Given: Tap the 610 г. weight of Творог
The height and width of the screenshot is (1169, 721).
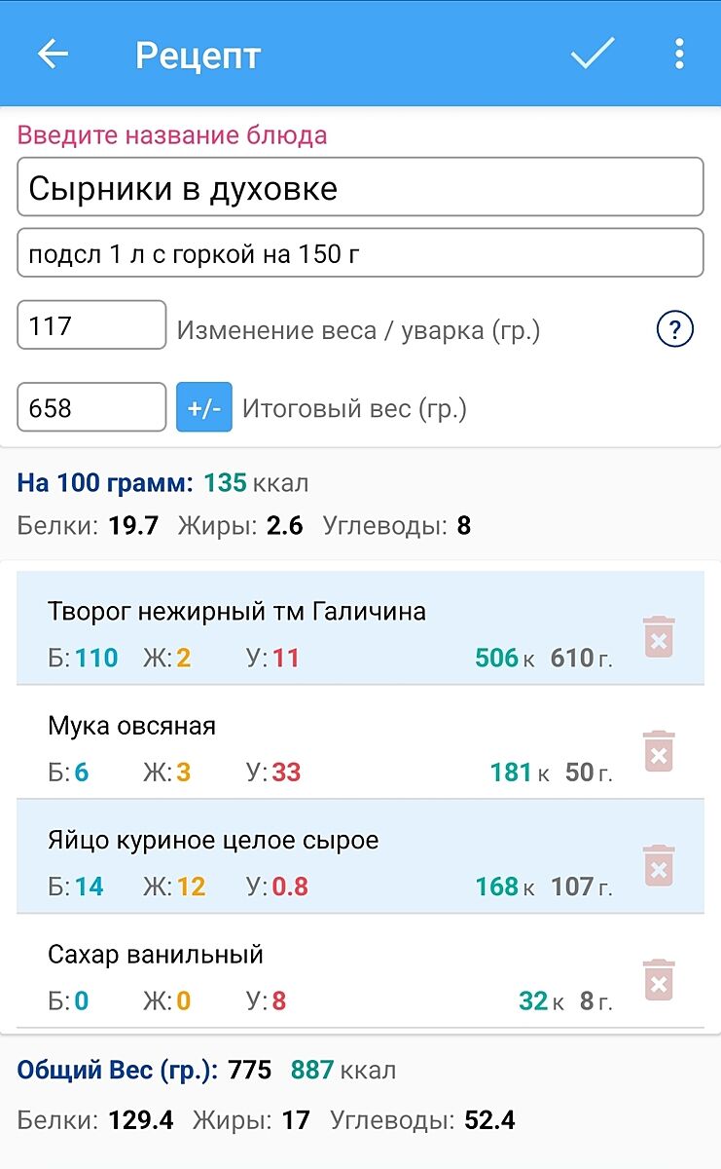Looking at the screenshot, I should click(x=581, y=659).
